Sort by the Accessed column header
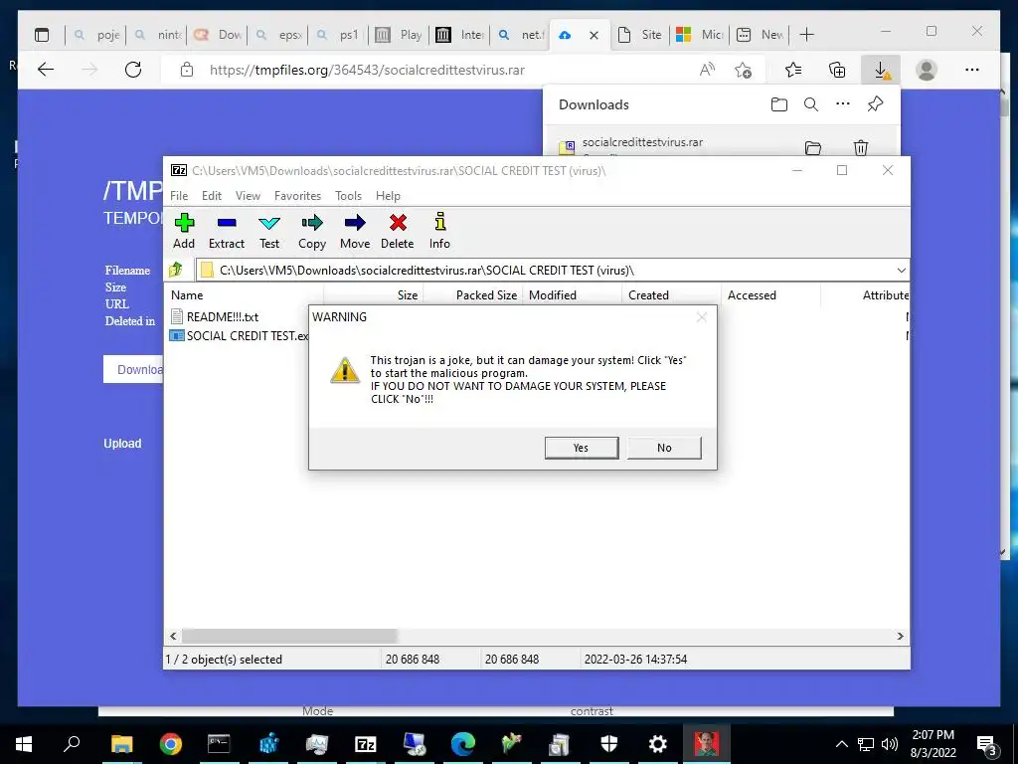The image size is (1018, 764). [771, 294]
